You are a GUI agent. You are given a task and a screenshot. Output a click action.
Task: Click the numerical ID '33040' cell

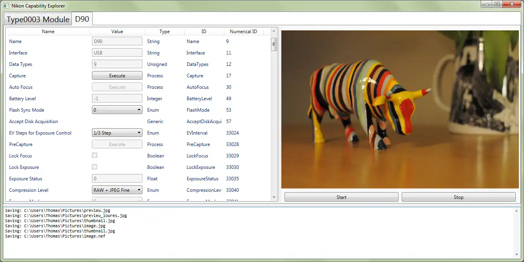(232, 190)
